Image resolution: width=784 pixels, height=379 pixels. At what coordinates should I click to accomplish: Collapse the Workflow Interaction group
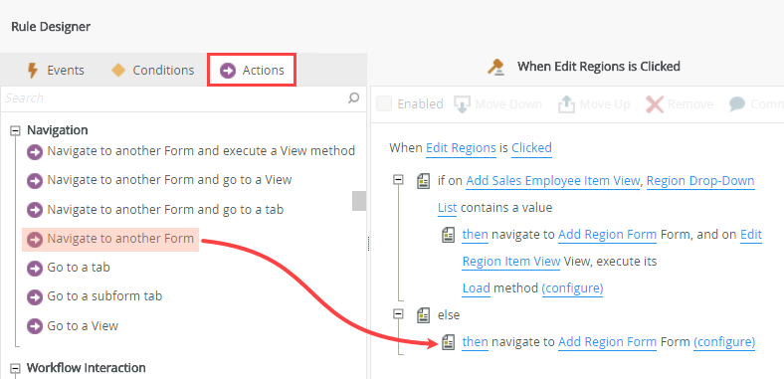click(16, 368)
